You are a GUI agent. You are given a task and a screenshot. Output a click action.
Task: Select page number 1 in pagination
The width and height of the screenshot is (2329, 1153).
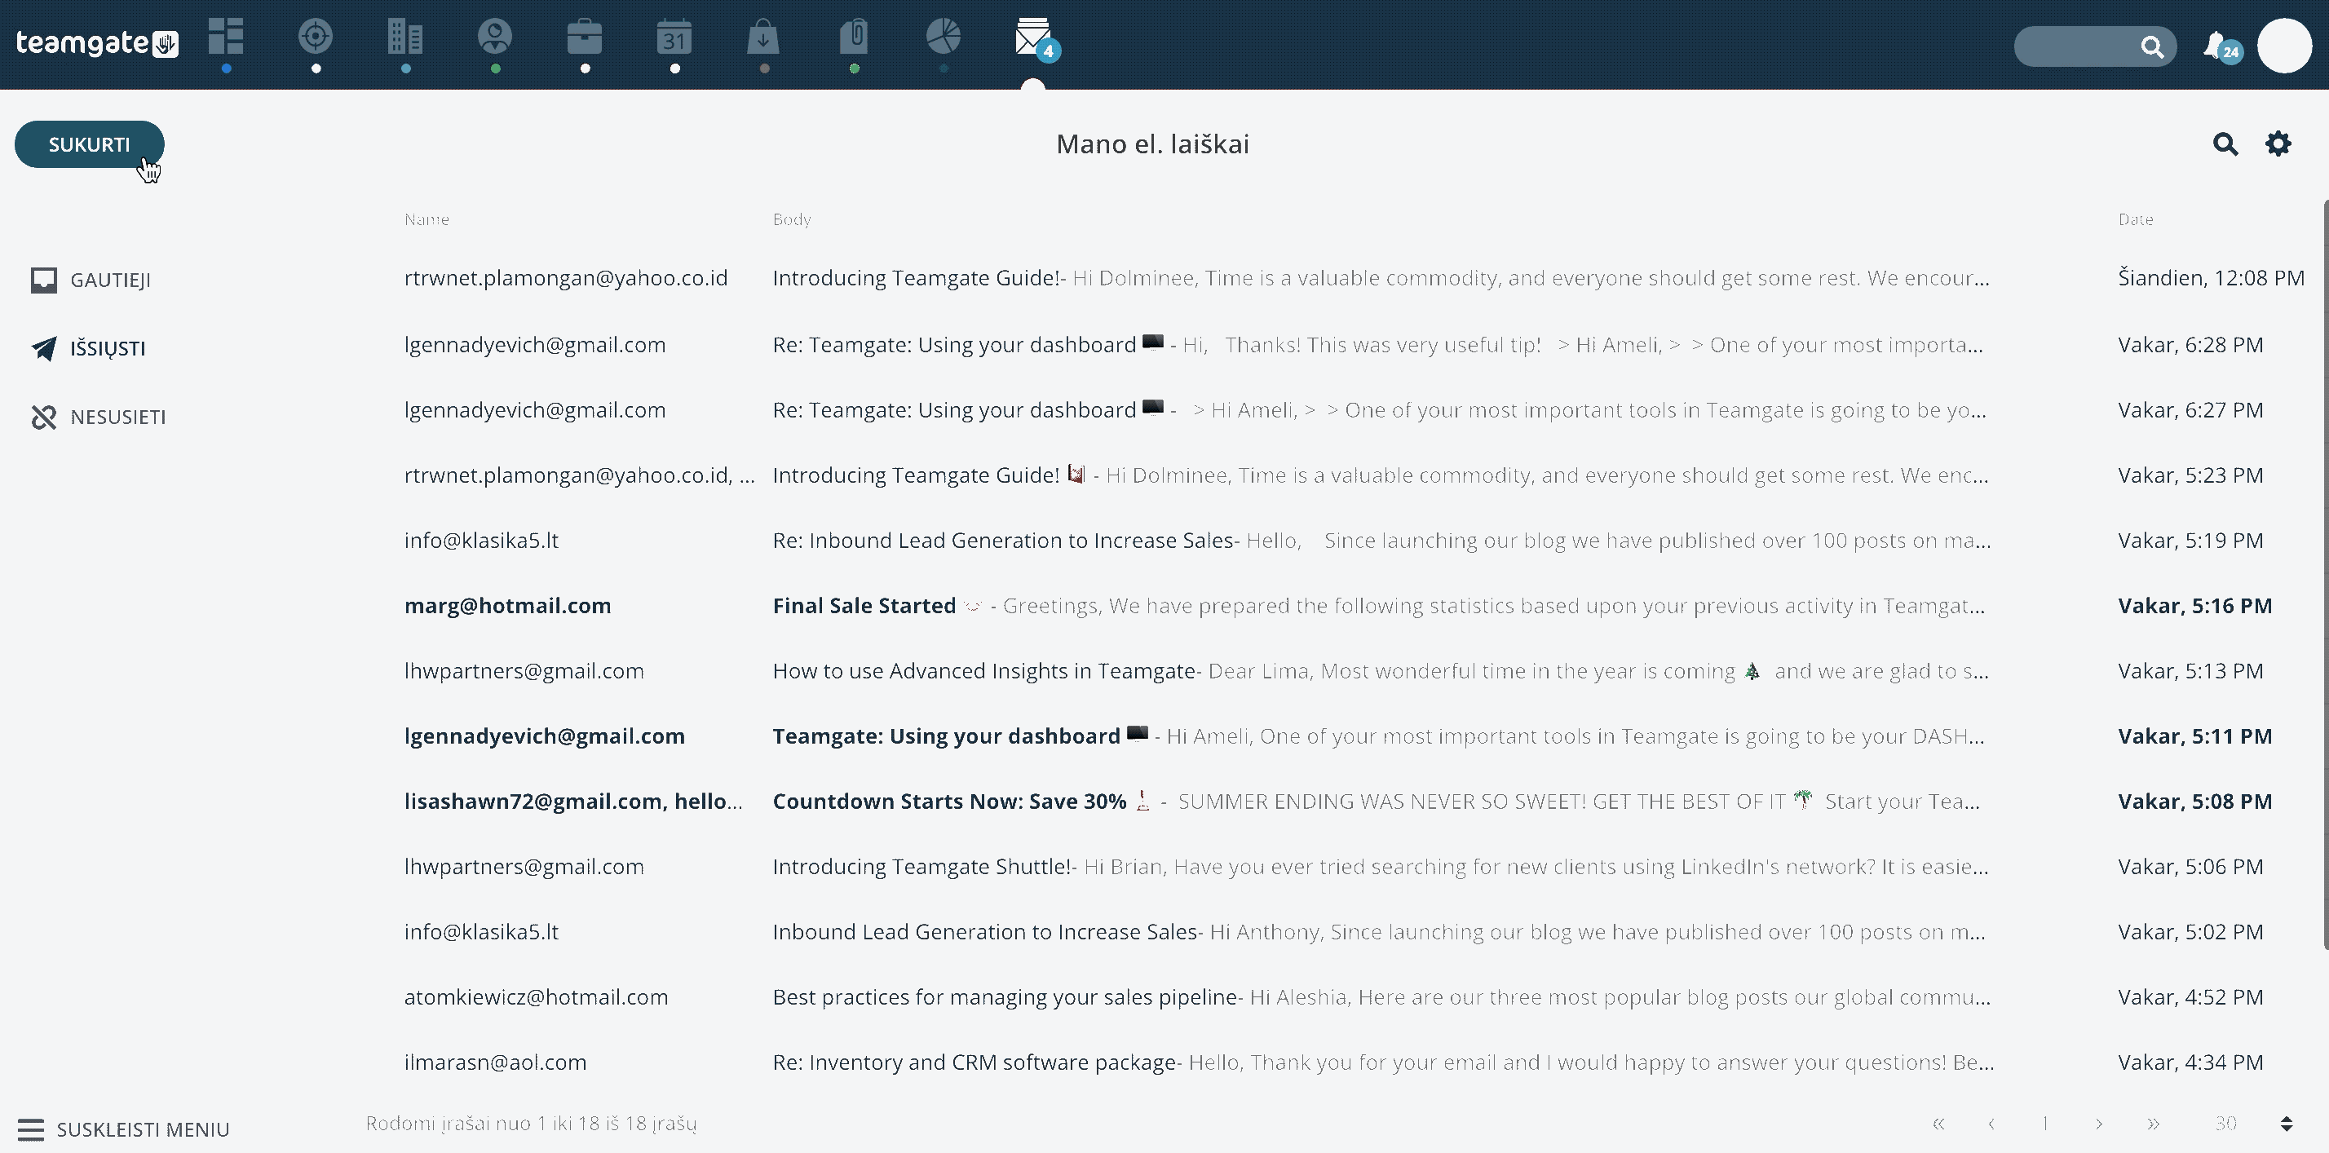coord(2044,1123)
